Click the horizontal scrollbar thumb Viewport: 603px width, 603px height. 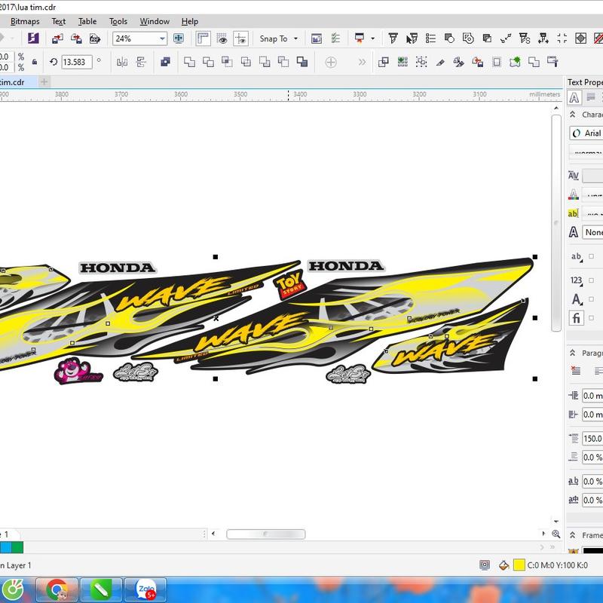click(266, 534)
